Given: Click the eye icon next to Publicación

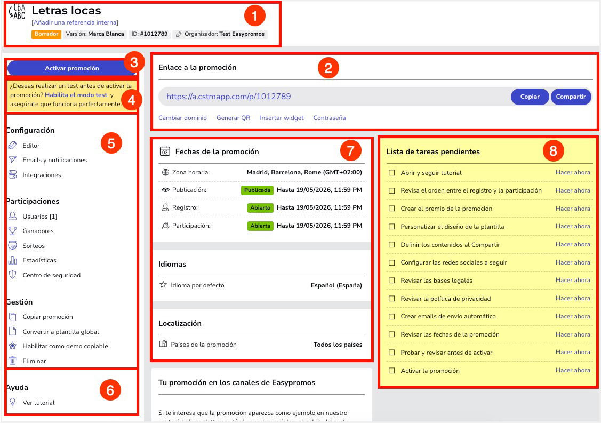Looking at the screenshot, I should (165, 190).
